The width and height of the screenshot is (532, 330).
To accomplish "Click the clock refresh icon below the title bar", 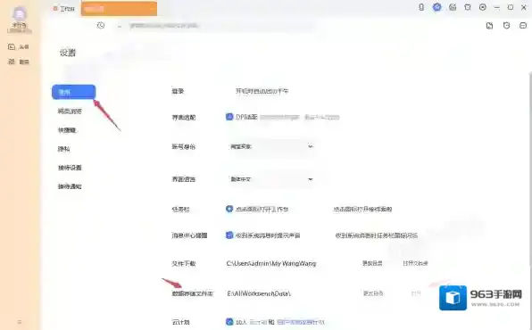I will (506, 26).
